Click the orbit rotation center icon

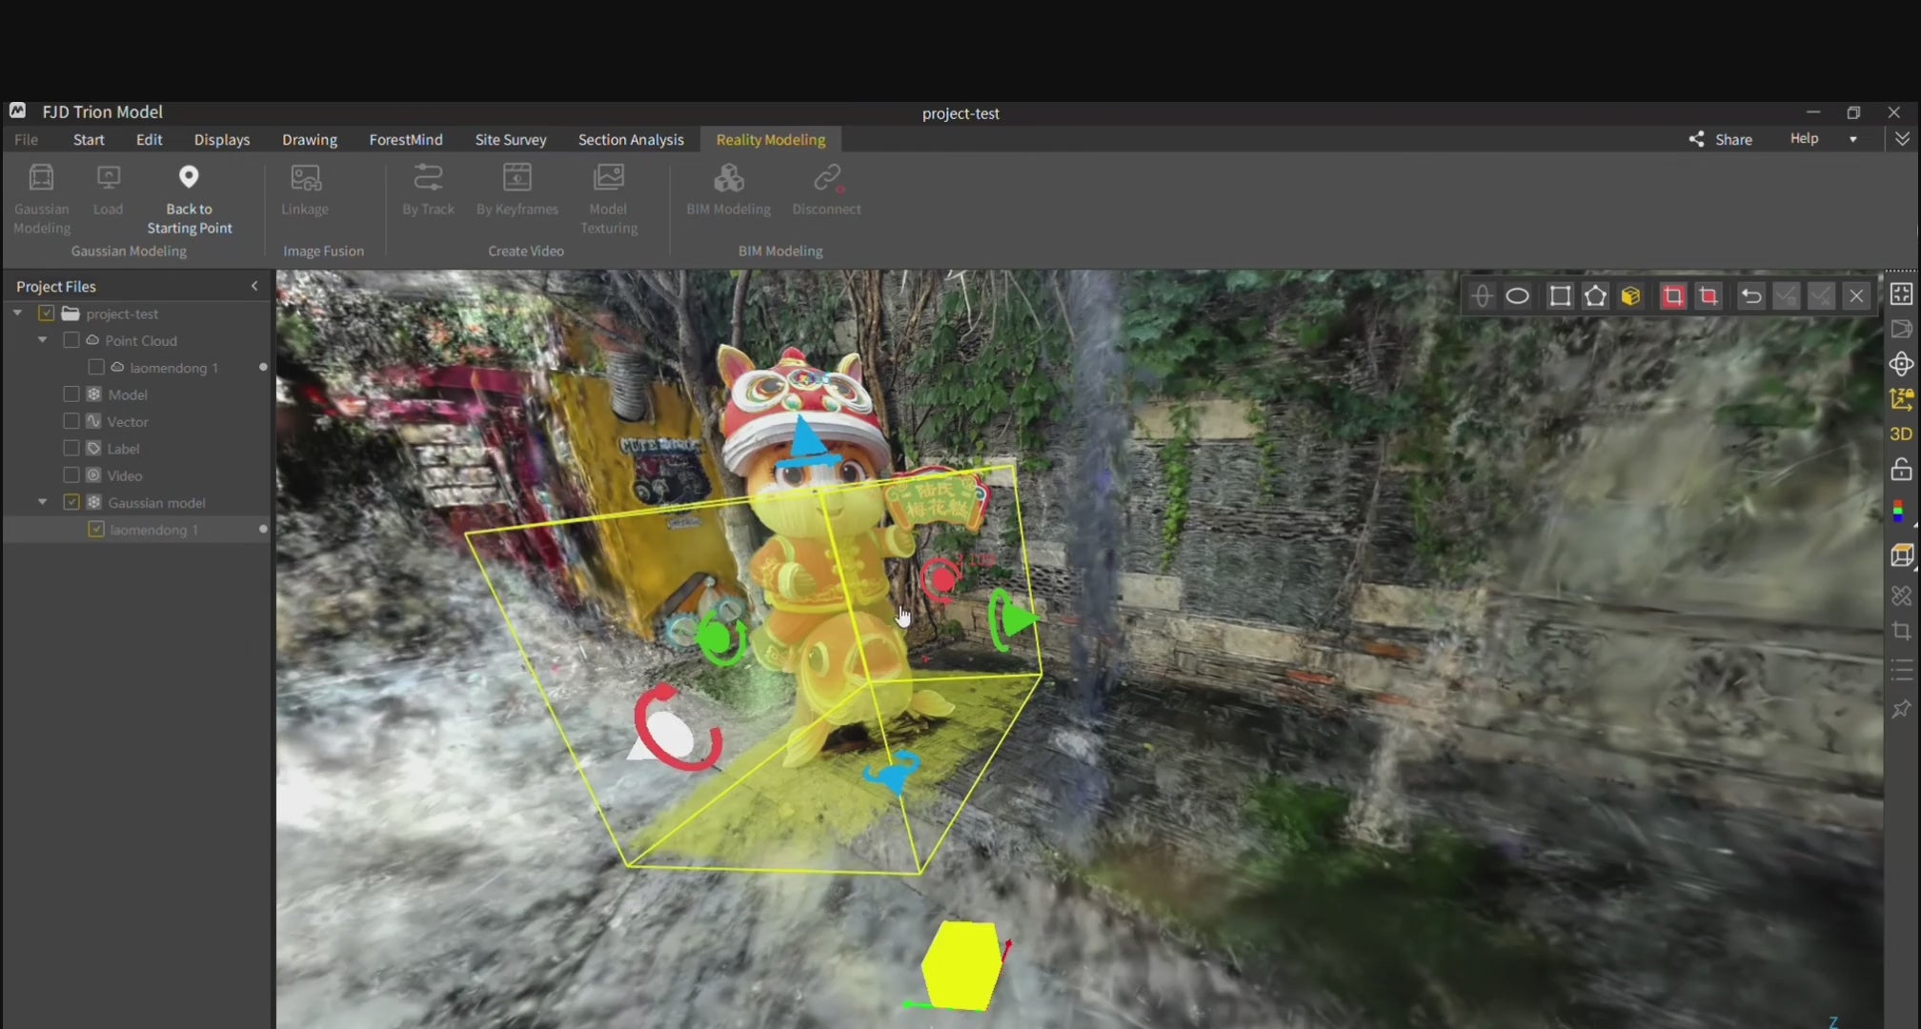coord(1901,364)
